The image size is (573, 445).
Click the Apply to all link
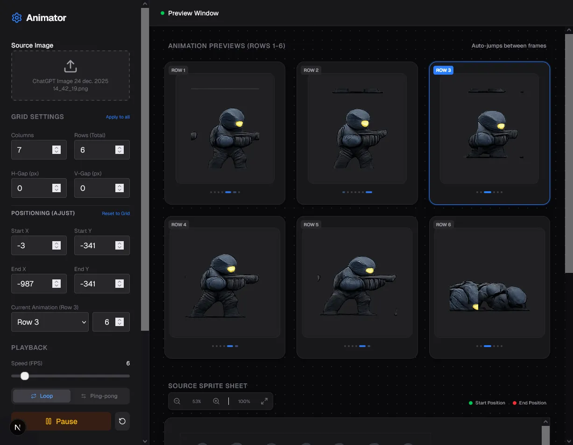pyautogui.click(x=117, y=117)
